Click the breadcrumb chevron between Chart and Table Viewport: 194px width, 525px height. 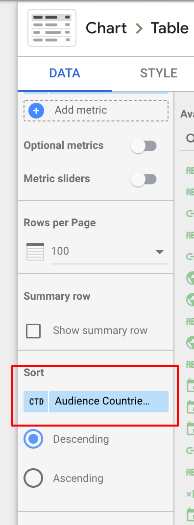point(139,28)
